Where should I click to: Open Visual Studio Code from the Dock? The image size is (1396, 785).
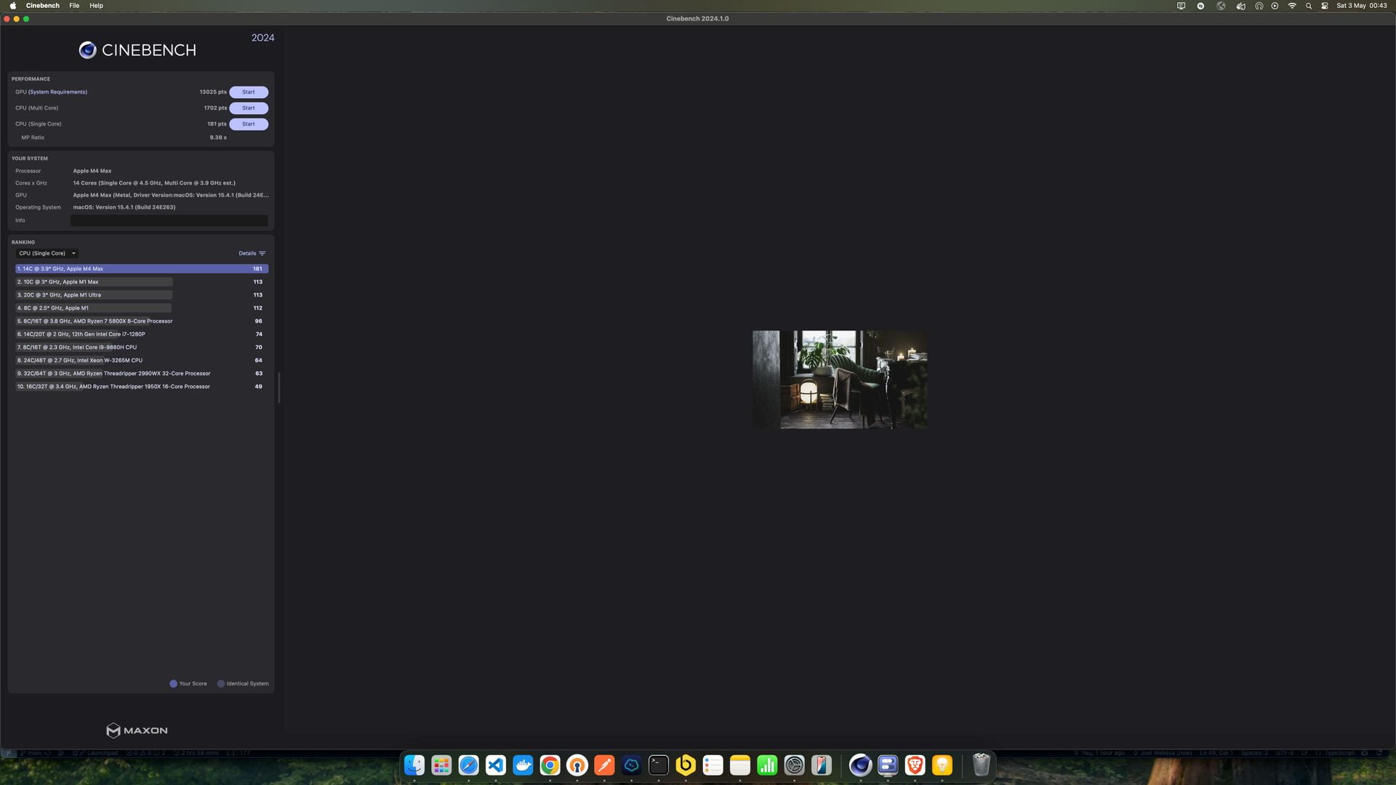point(496,765)
